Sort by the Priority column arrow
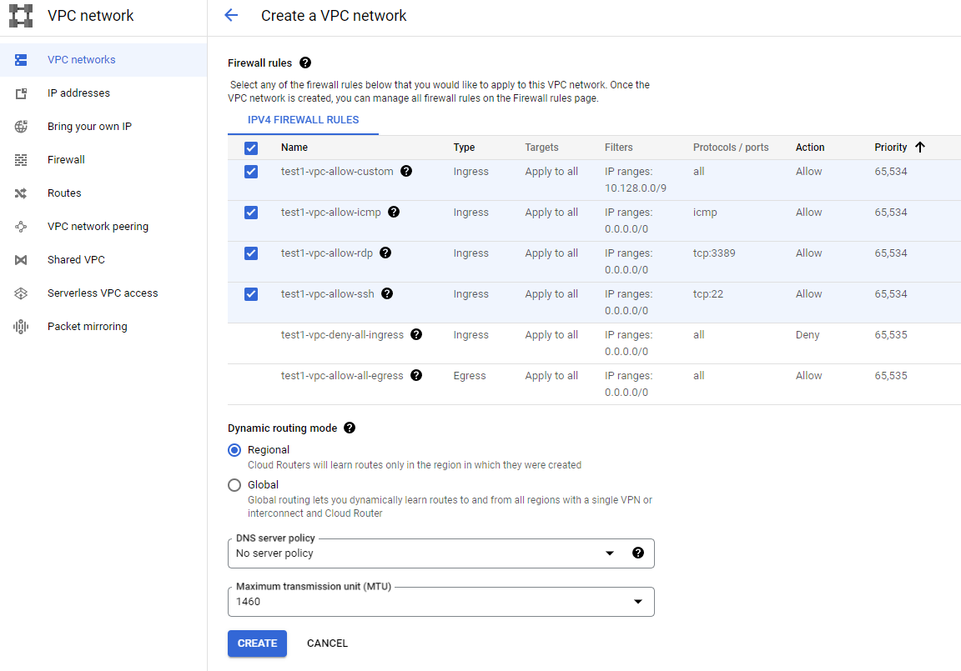Screen dimensions: 961x671 click(920, 148)
